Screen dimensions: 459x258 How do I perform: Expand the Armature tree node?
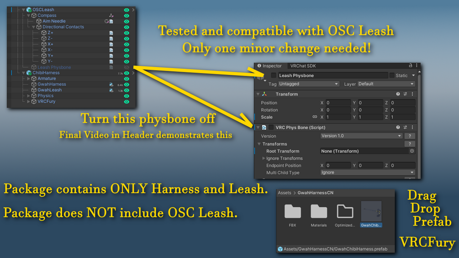(28, 79)
